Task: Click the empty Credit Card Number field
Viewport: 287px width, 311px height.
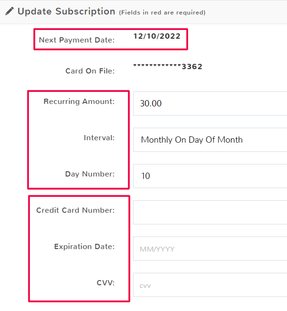Action: tap(210, 212)
